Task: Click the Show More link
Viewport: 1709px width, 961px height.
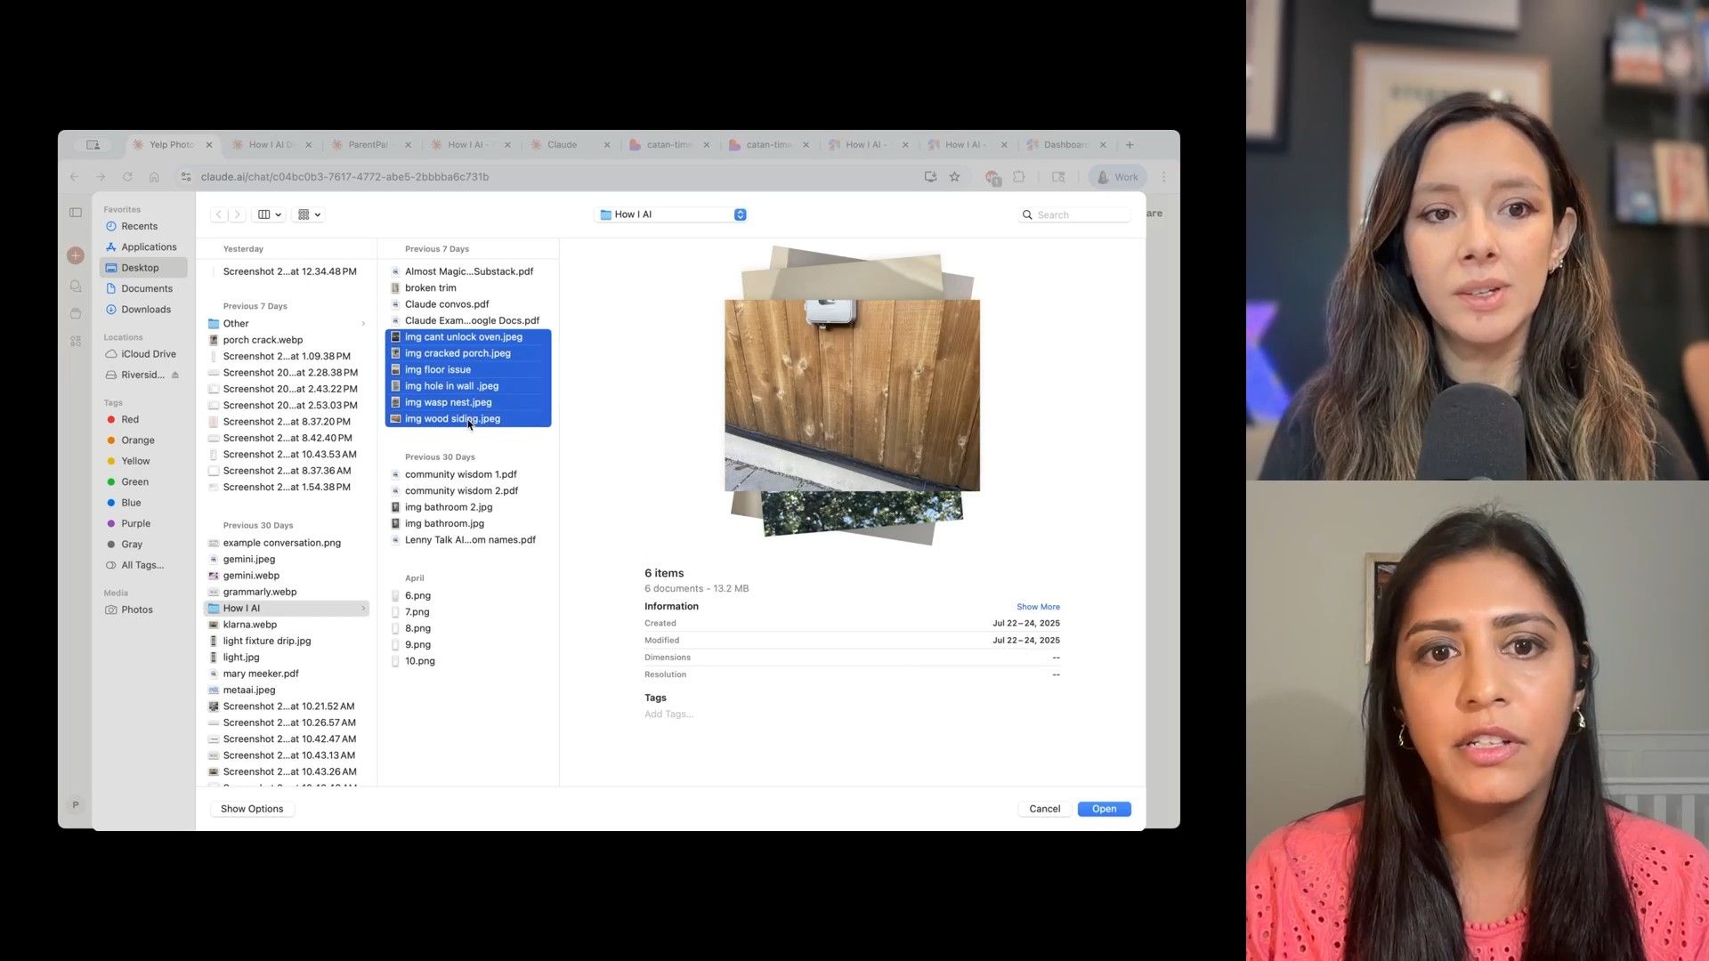Action: pos(1038,607)
